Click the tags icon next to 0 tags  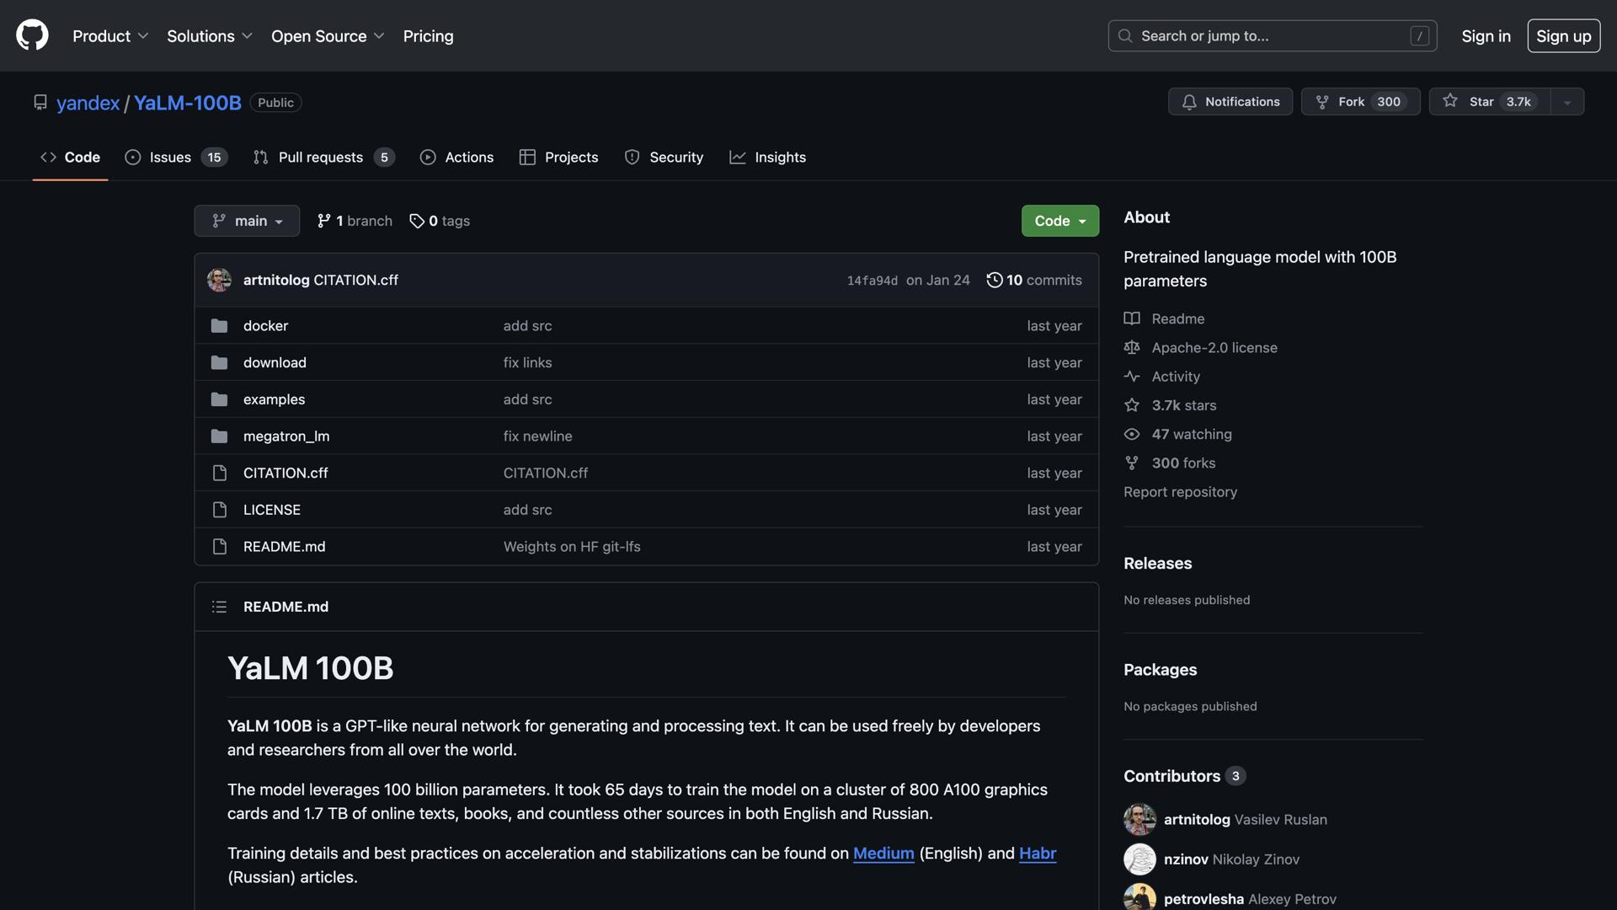[x=417, y=221]
